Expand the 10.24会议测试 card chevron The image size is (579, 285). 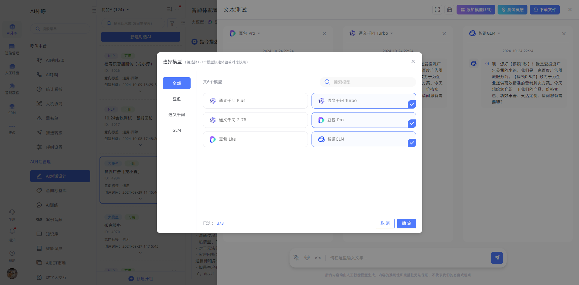(x=140, y=145)
